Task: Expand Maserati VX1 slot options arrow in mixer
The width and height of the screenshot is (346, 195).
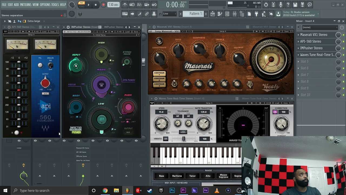Action: pos(298,35)
